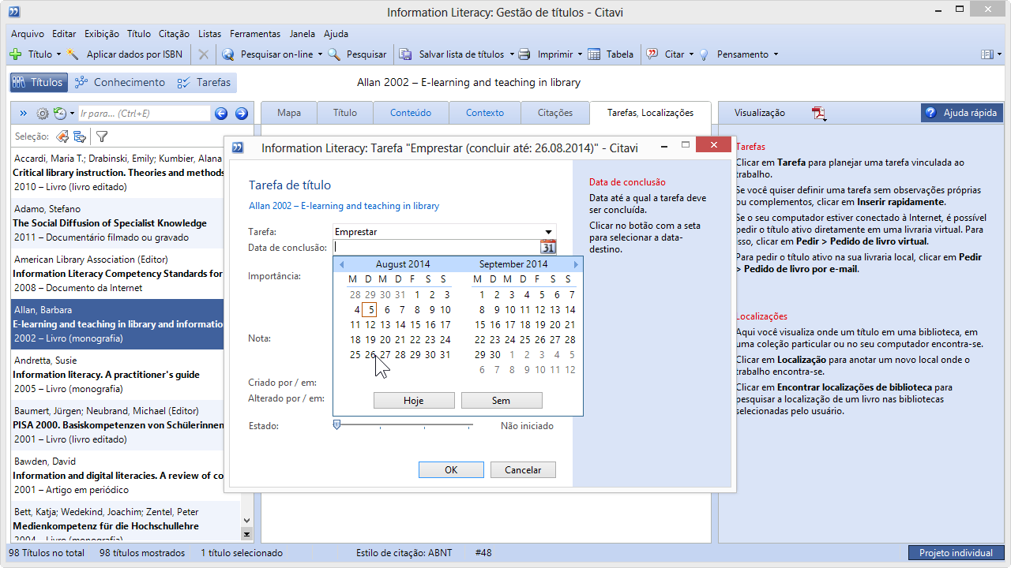This screenshot has width=1011, height=568.
Task: Click Hoje button in calendar
Action: coord(414,401)
